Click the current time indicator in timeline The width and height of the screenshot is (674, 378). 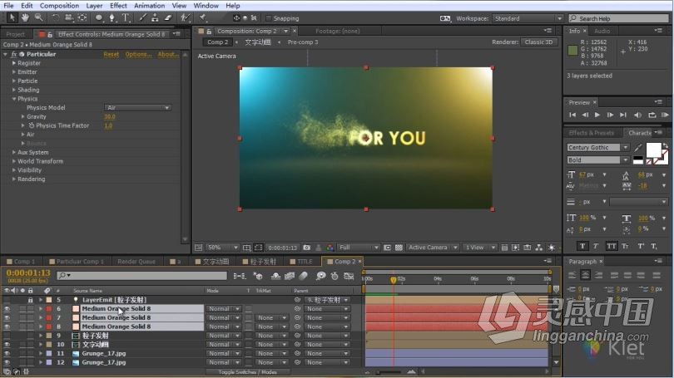point(393,280)
